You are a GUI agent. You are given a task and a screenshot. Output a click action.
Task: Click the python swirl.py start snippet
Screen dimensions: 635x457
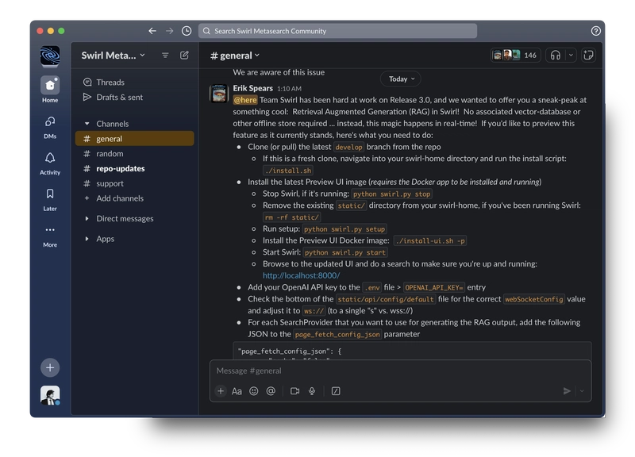(345, 252)
